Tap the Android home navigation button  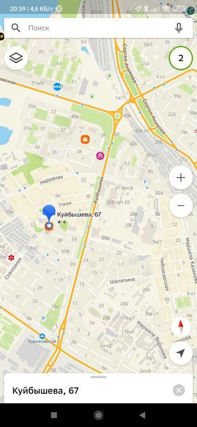99,415
